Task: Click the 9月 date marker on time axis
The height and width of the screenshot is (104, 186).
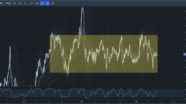Action: click(x=136, y=101)
